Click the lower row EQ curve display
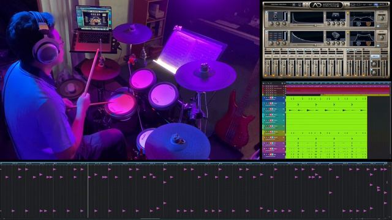This screenshot has width=392, height=220. (362, 38)
